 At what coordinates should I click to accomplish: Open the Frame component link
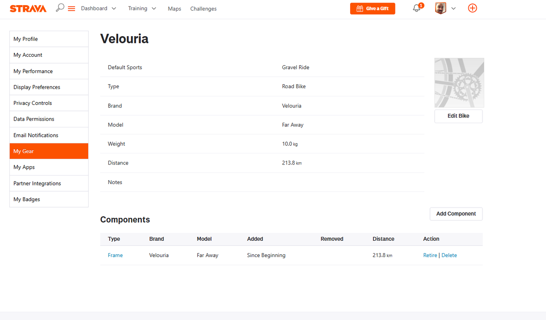click(115, 255)
